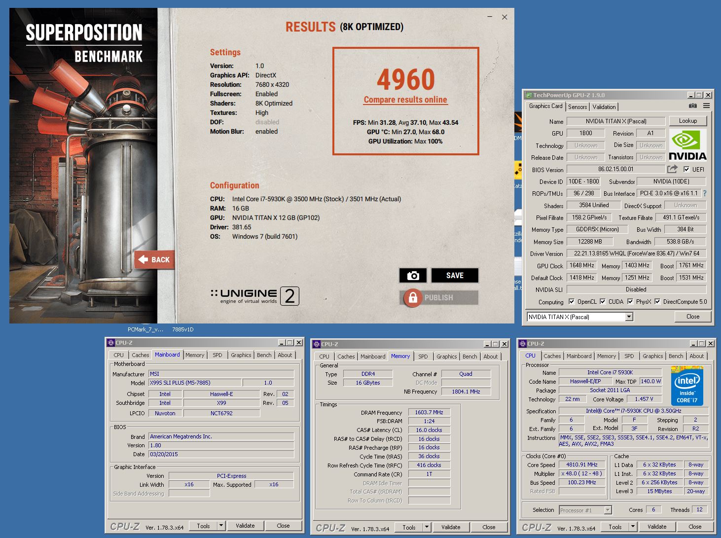This screenshot has width=721, height=538.
Task: Click Tools button in the CPU-tab CPU-Z window
Action: [615, 527]
